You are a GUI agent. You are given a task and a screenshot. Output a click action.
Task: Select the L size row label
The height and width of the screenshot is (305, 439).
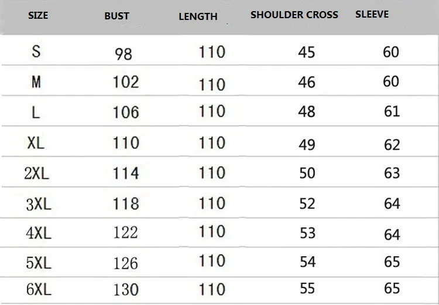coord(36,113)
